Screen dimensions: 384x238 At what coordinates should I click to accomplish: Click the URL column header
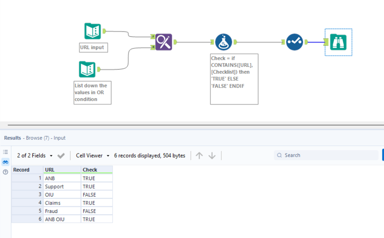click(62, 170)
